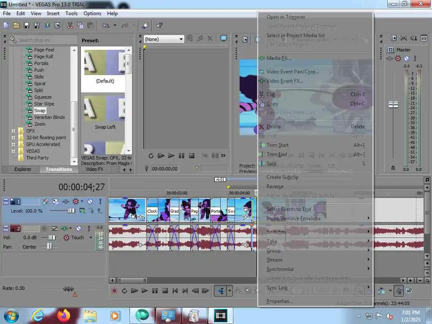
Task: Open Firefox from the Windows taskbar
Action: (64, 316)
